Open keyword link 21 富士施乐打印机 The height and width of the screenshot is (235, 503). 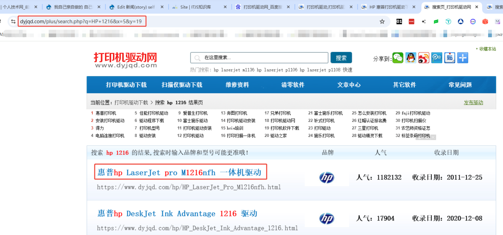coord(328,113)
